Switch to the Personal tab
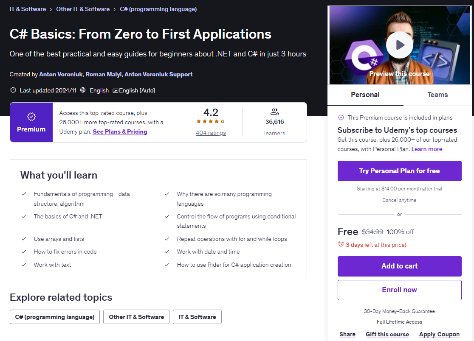474x341 pixels. pos(365,95)
